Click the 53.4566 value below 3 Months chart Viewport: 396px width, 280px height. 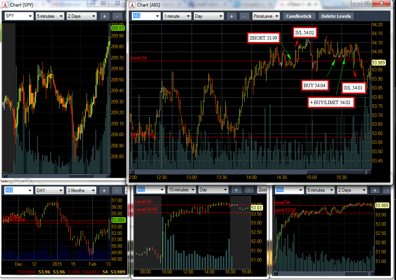click(27, 272)
